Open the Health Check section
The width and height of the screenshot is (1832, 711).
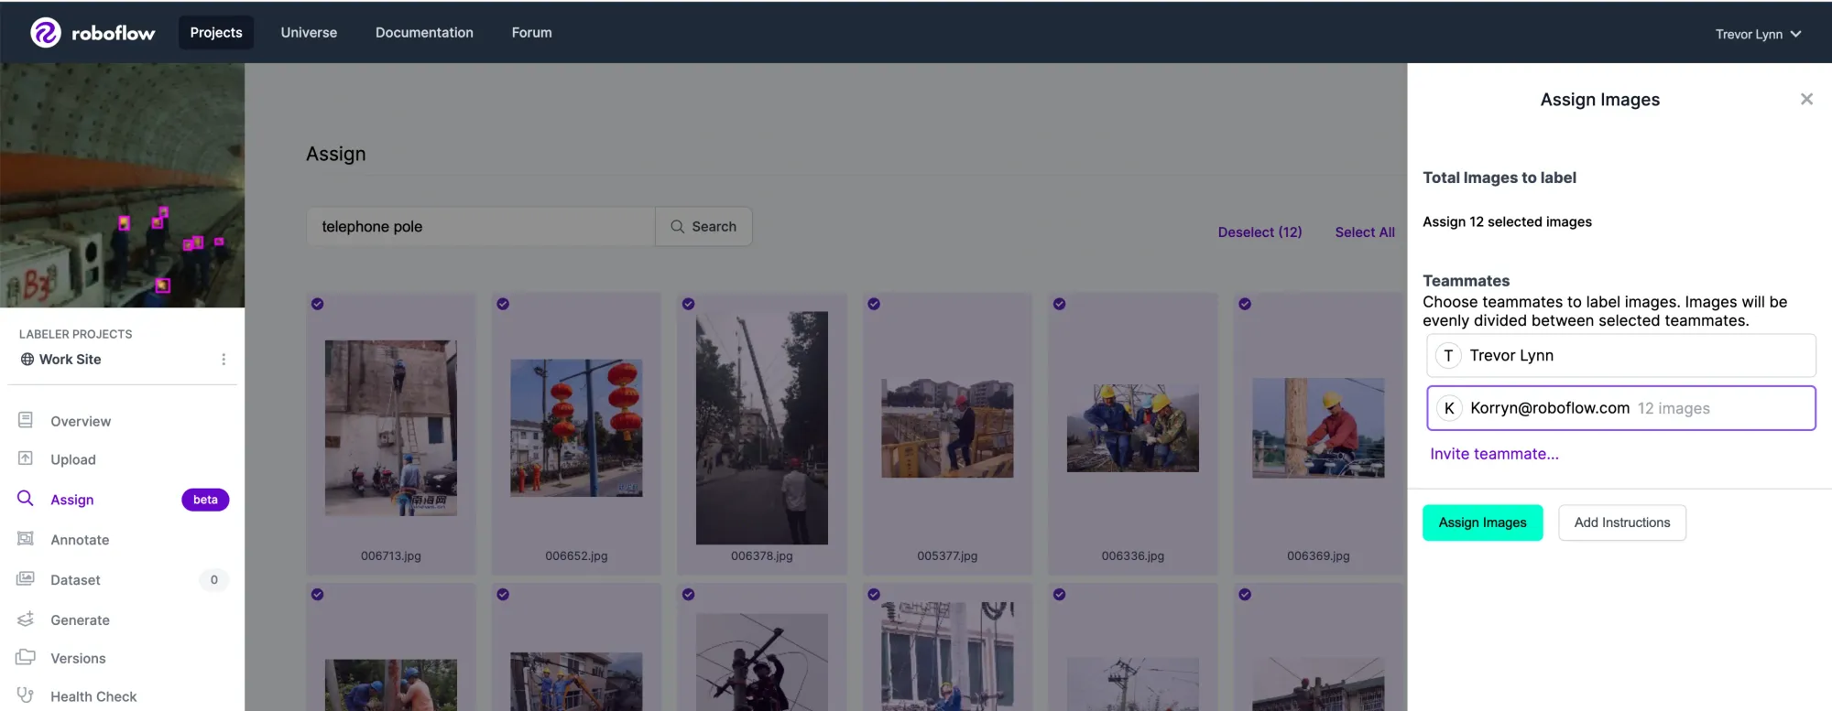(93, 696)
